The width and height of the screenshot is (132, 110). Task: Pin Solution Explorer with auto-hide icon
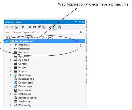pos(79,22)
